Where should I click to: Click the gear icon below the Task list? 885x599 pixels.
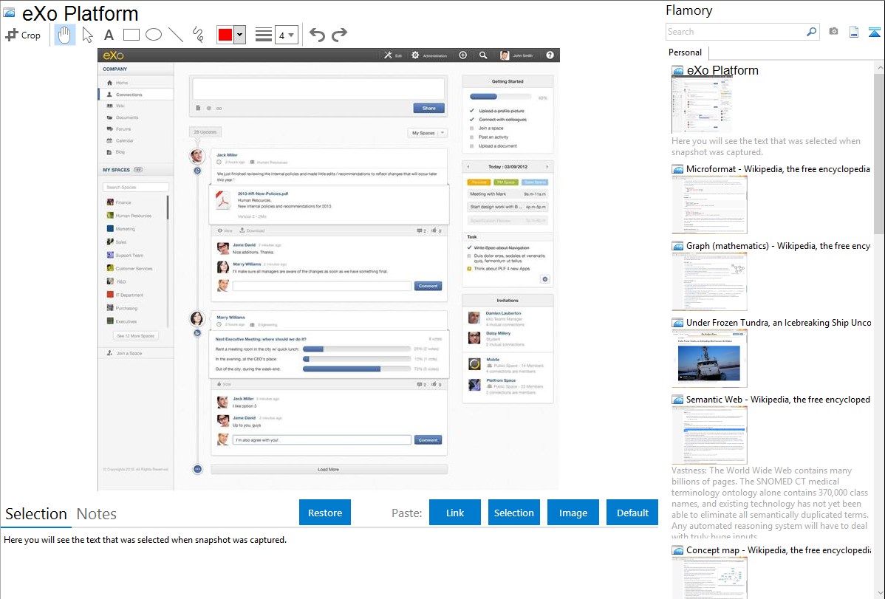coord(544,279)
